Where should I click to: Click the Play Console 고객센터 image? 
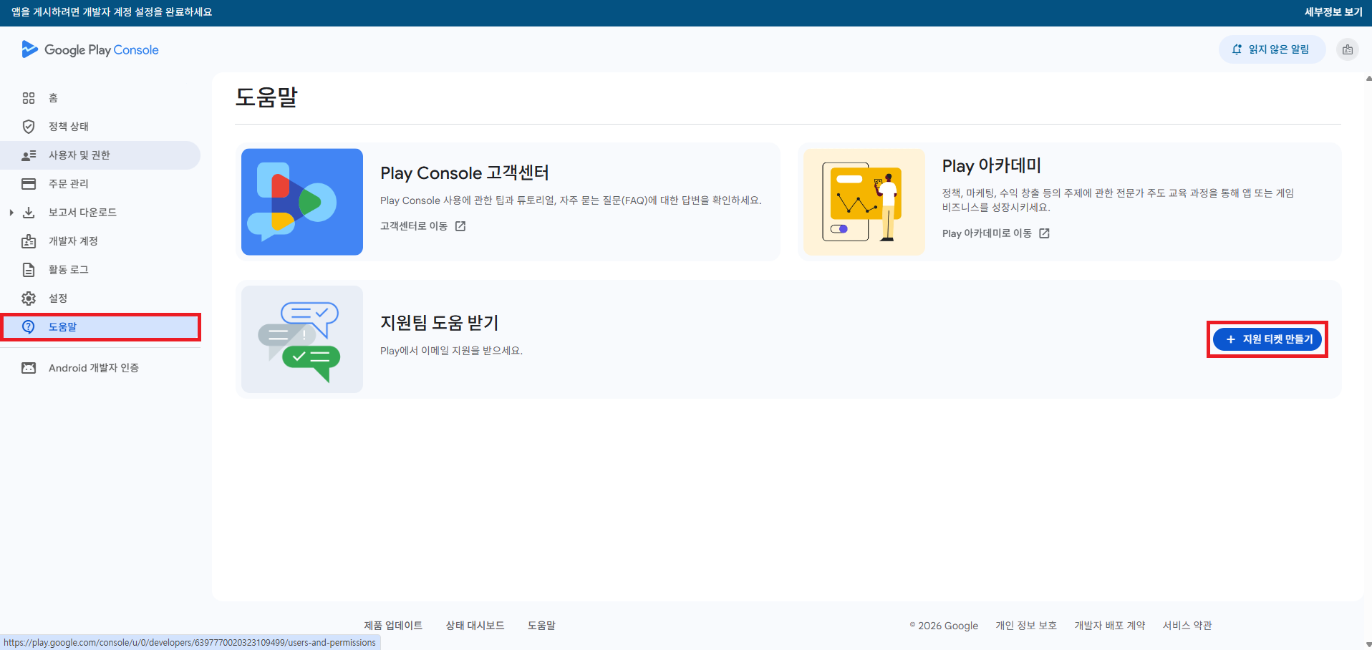click(302, 202)
